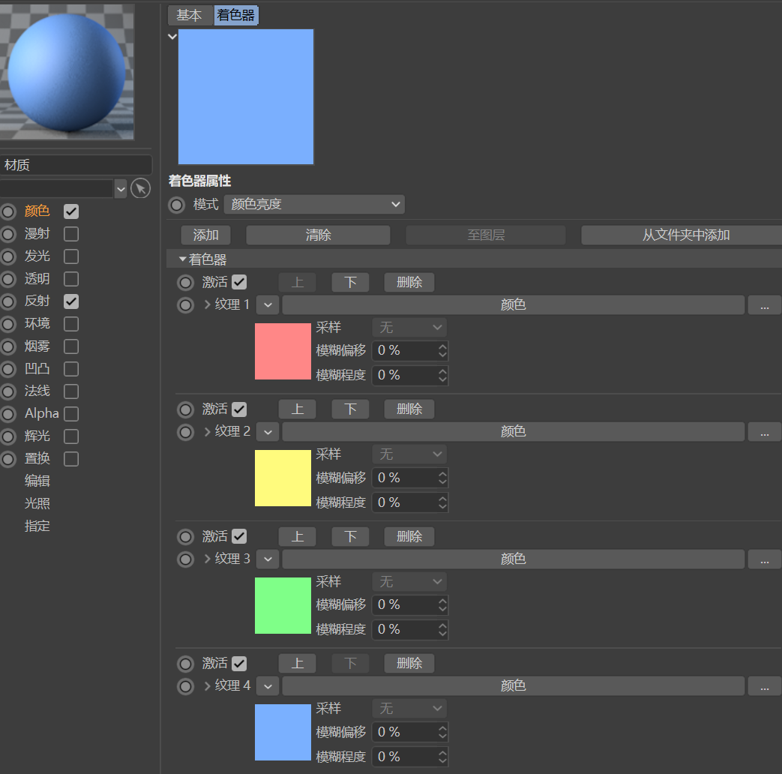Click the yellow color swatch of 纹理 2
782x774 pixels.
(283, 478)
